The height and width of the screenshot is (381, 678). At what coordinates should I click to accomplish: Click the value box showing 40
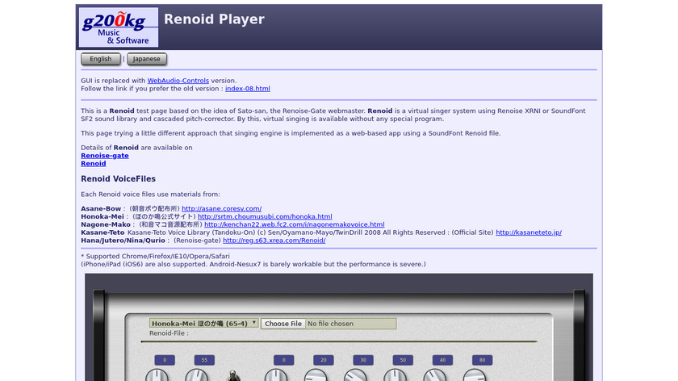443,360
